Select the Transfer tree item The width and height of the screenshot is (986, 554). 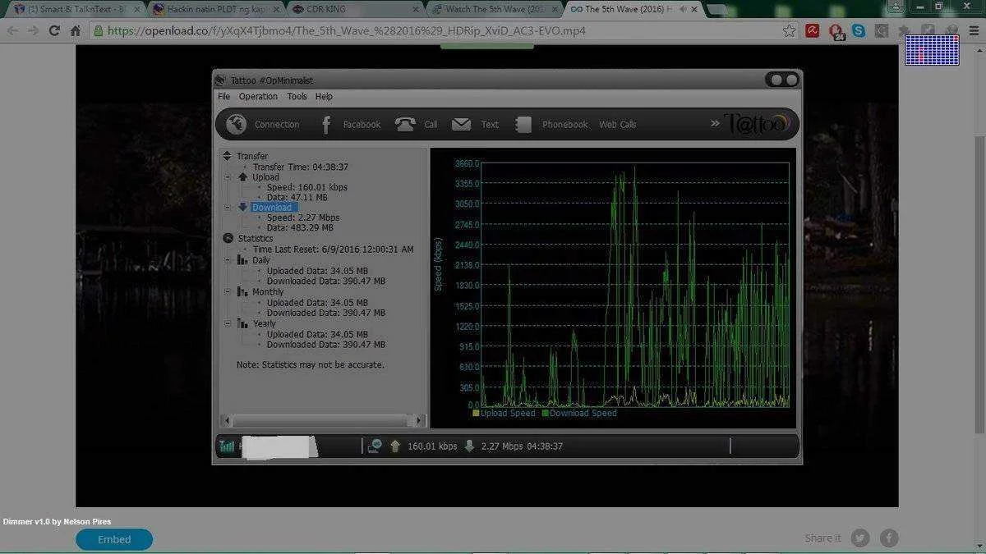coord(252,156)
